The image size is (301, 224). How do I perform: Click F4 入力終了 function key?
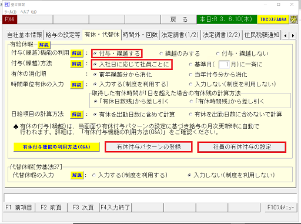click(x=115, y=208)
